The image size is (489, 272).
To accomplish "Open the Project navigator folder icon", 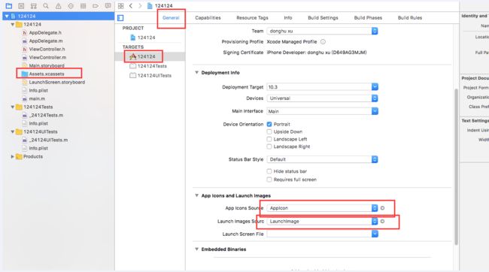I will (9, 6).
